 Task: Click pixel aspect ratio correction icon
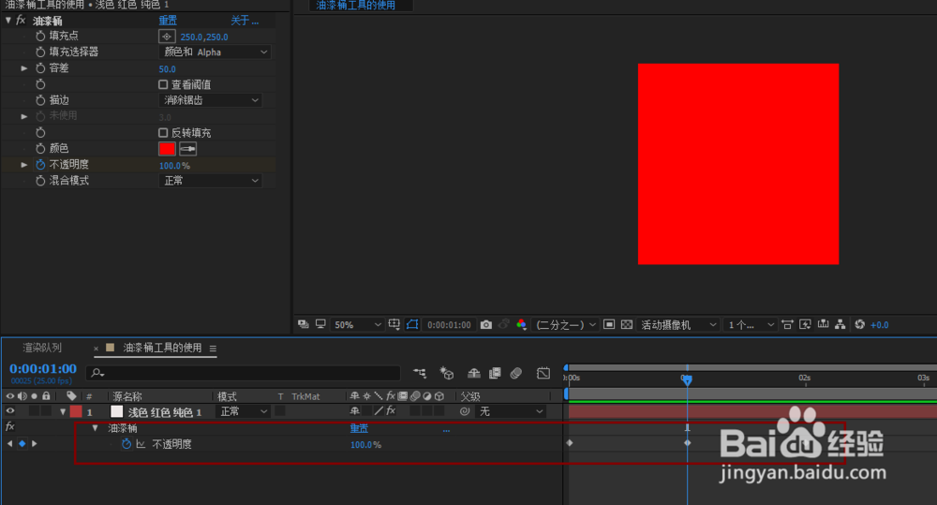click(x=788, y=324)
